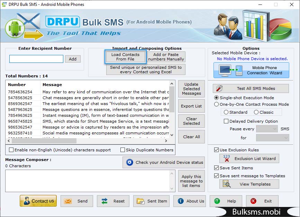
Task: Click the Add recipient button
Action: [x=73, y=59]
